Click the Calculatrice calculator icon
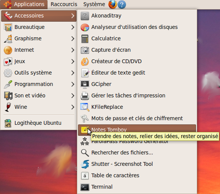The image size is (220, 194). pyautogui.click(x=85, y=38)
